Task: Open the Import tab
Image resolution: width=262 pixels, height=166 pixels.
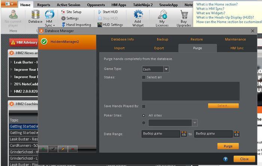Action: [x=119, y=48]
